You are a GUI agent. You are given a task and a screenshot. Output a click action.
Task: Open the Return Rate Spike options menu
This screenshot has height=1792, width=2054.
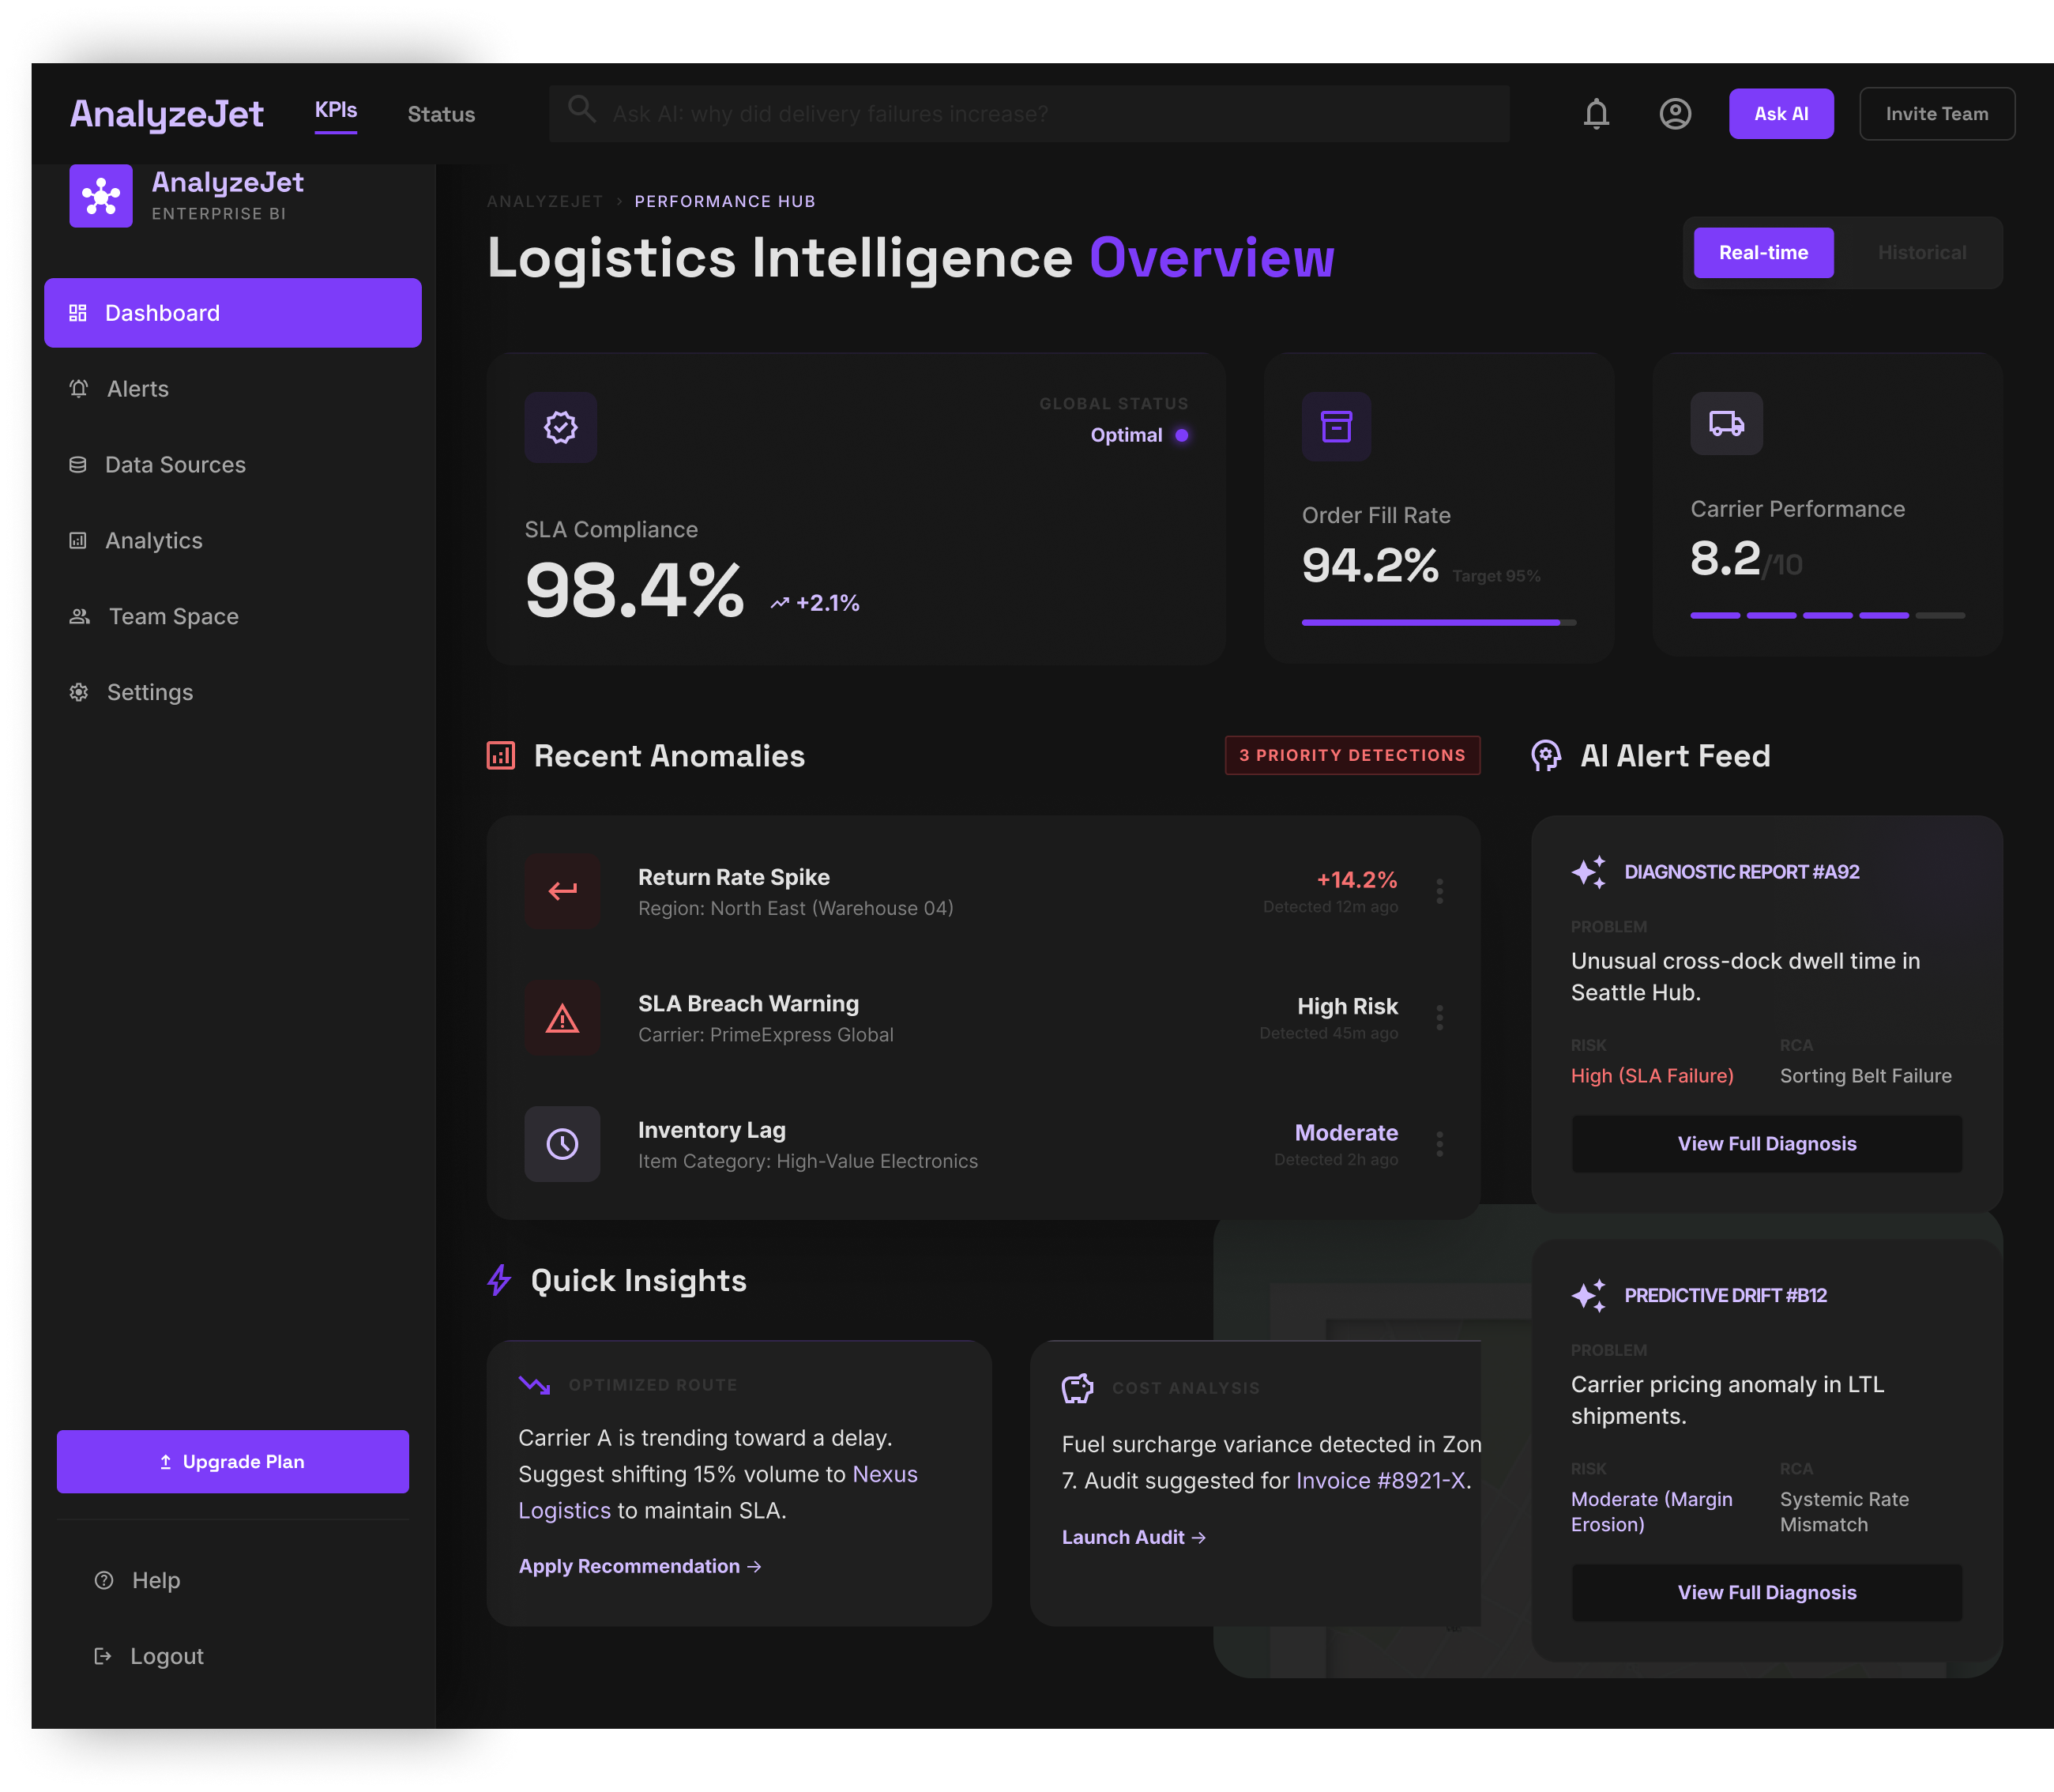1440,891
